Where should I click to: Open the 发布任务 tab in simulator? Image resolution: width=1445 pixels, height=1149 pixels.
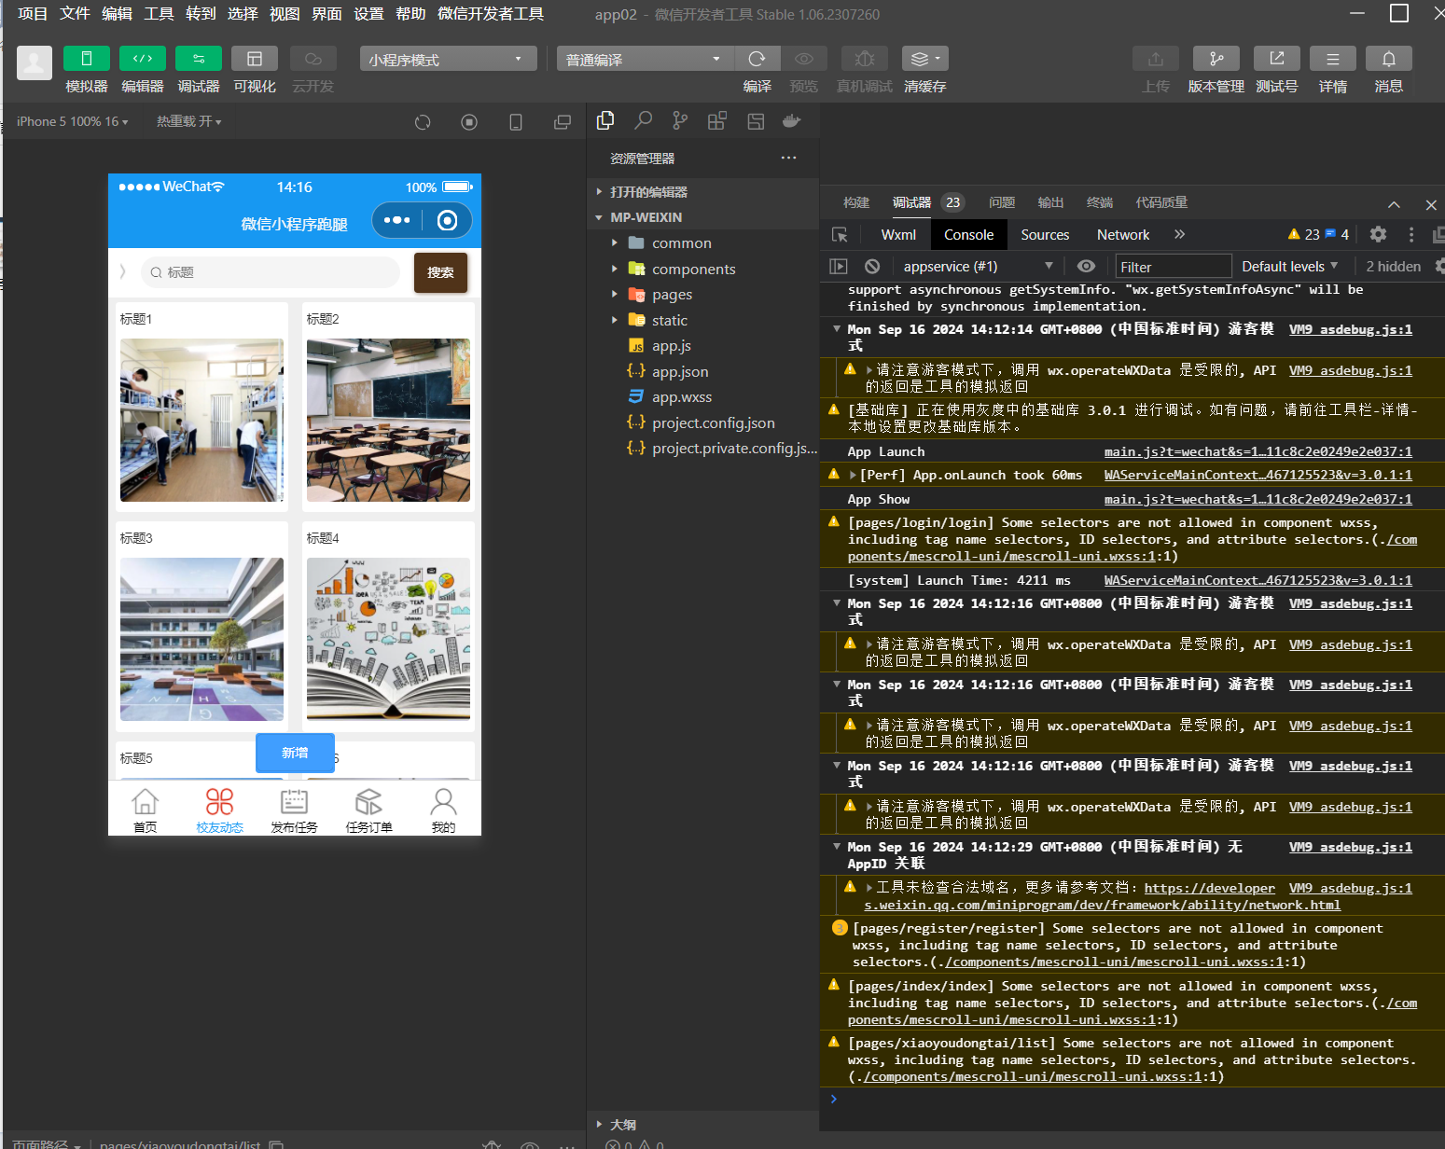point(294,810)
